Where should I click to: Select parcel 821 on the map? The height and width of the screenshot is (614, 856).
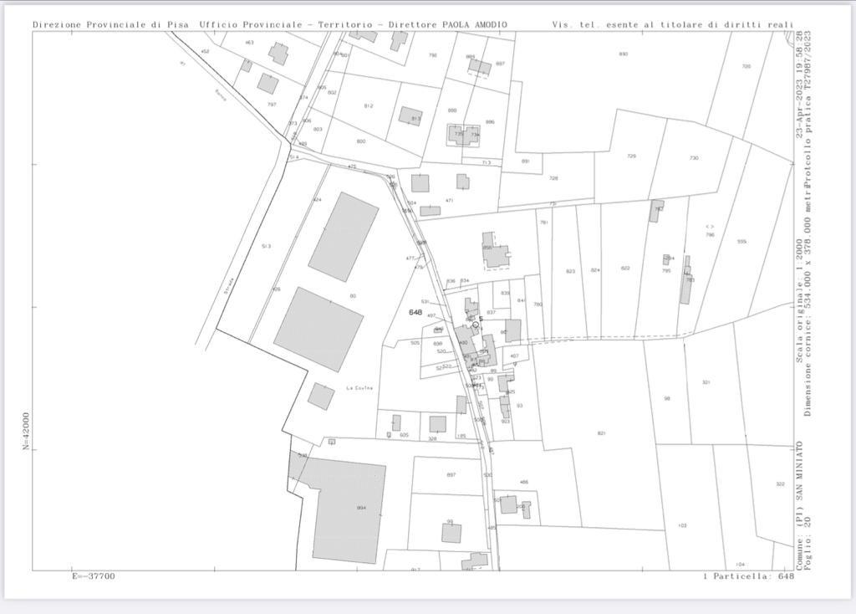pos(601,433)
